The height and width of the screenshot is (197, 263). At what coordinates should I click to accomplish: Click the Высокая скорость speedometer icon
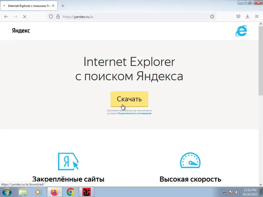coord(190,160)
